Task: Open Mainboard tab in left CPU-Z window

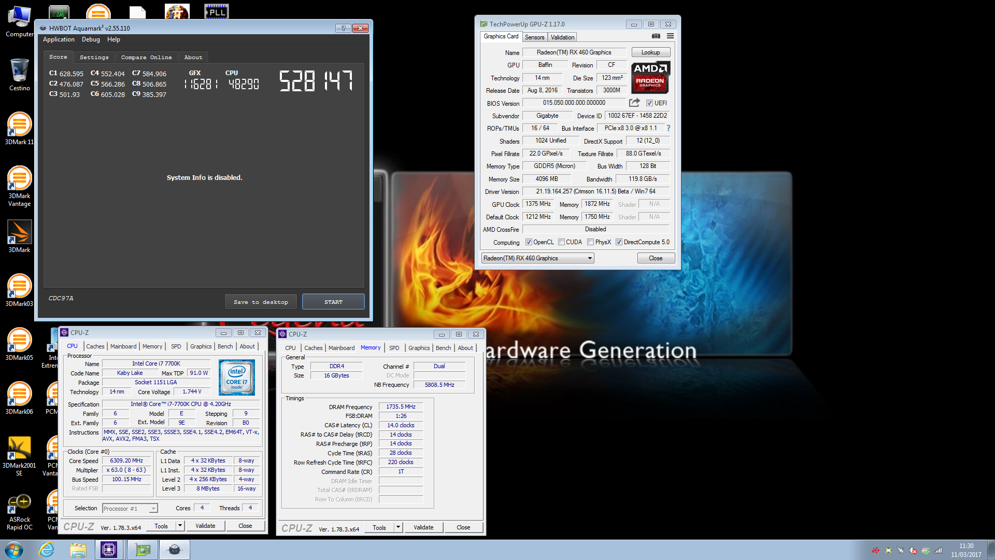Action: [123, 346]
